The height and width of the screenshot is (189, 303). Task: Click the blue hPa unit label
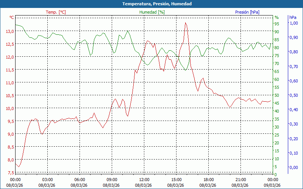tap(293, 17)
